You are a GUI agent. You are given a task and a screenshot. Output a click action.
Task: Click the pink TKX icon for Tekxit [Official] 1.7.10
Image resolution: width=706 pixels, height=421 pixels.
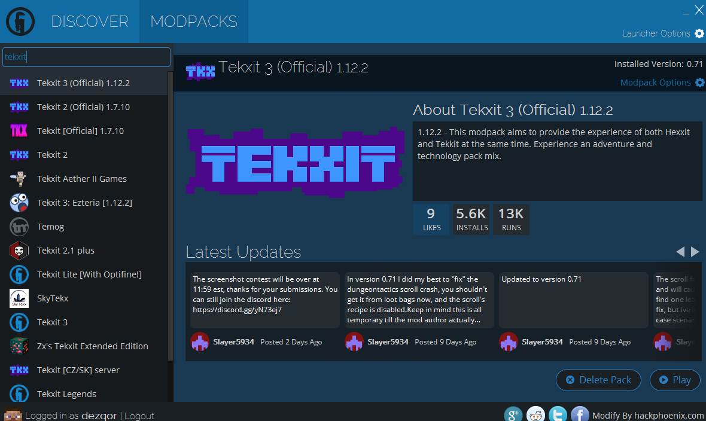[19, 130]
